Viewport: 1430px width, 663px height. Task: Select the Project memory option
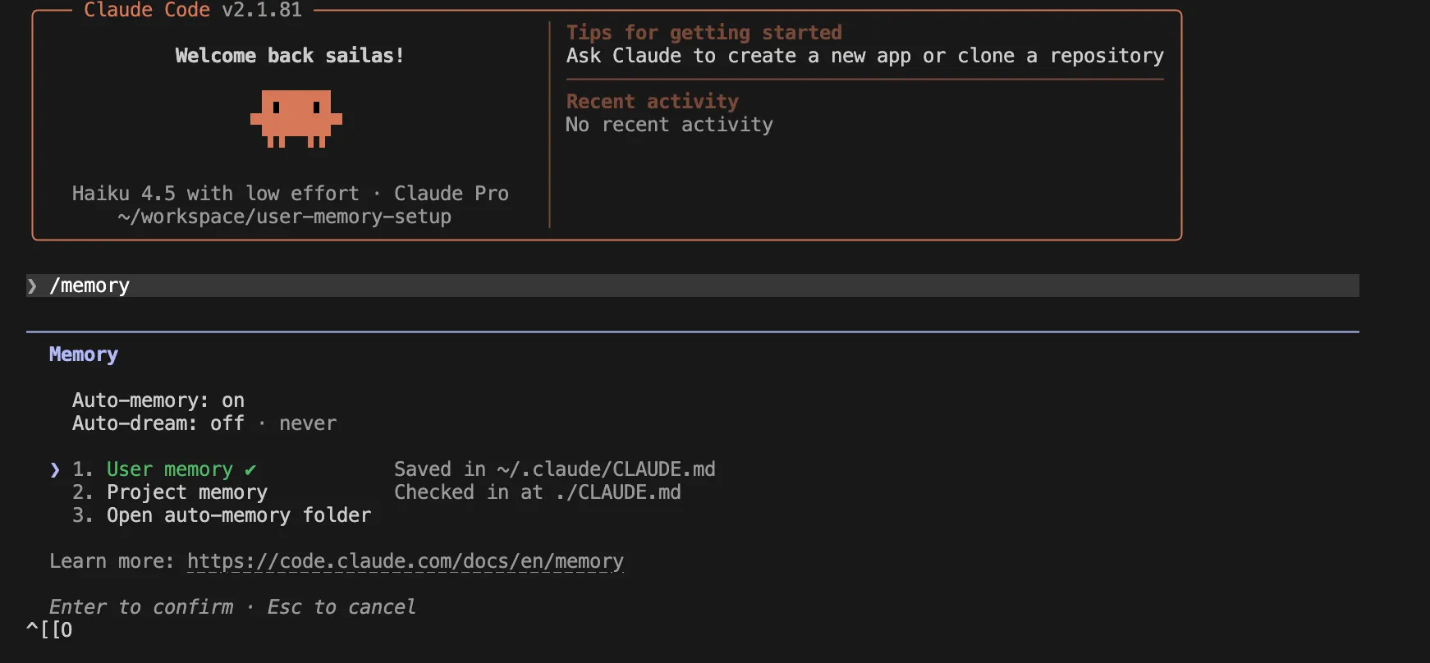(186, 492)
